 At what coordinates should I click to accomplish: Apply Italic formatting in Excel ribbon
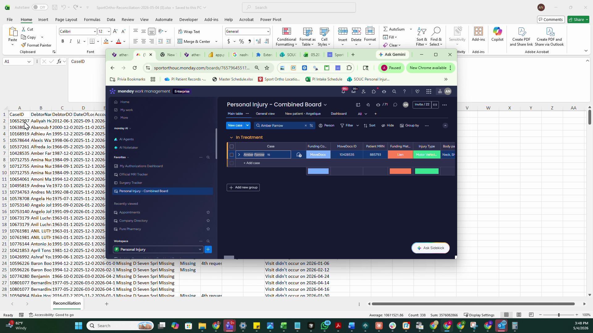tap(70, 41)
